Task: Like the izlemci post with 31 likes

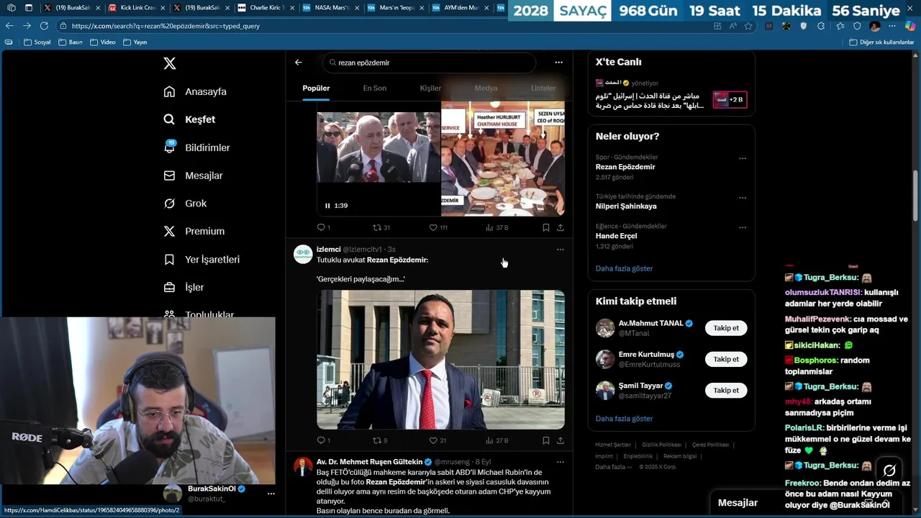Action: 437,440
